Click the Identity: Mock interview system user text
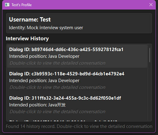Screen dimensions: 158x135 pyautogui.click(x=46, y=28)
